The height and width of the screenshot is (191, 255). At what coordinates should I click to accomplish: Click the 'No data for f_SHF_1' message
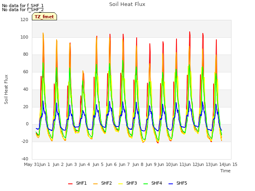coord(23,6)
